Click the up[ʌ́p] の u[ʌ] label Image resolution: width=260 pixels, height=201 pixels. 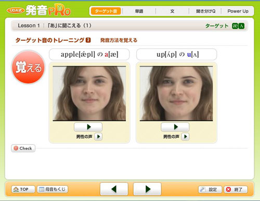177,55
